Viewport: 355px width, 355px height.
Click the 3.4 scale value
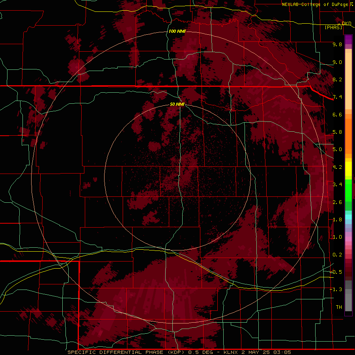337,185
